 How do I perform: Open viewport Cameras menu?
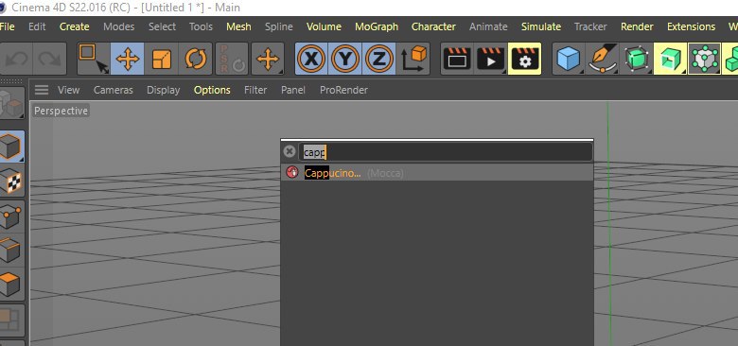113,90
